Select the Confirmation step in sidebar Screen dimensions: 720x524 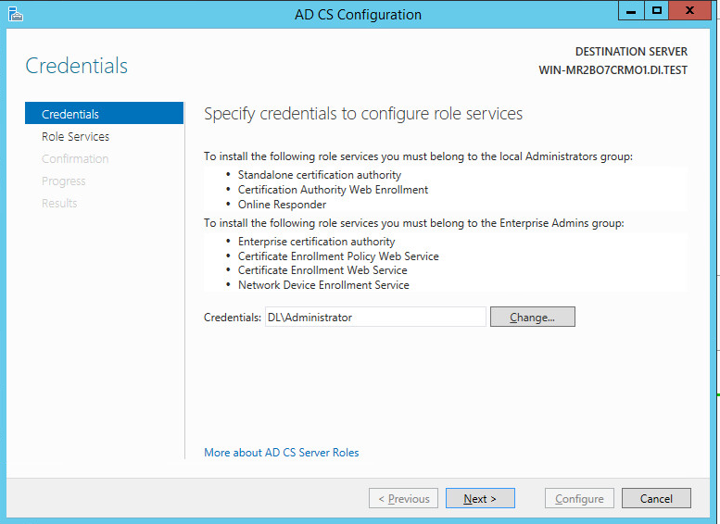coord(75,158)
